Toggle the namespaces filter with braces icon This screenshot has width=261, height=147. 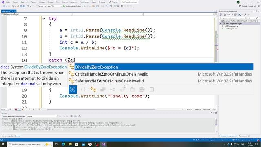click(83, 89)
